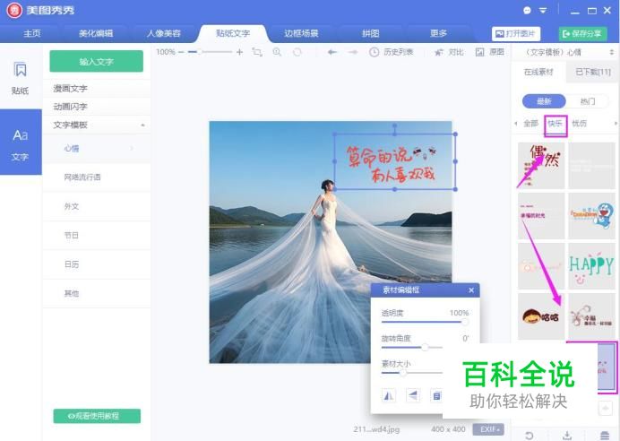
Task: Click the 原图 original image button
Action: point(490,52)
